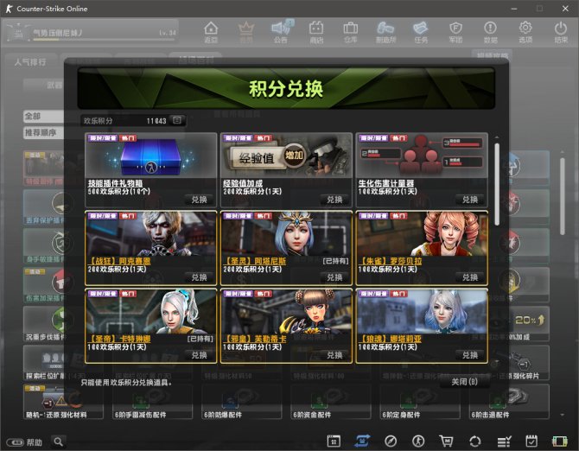Click the 罗莎贝拉 character portrait

[x=422, y=234]
